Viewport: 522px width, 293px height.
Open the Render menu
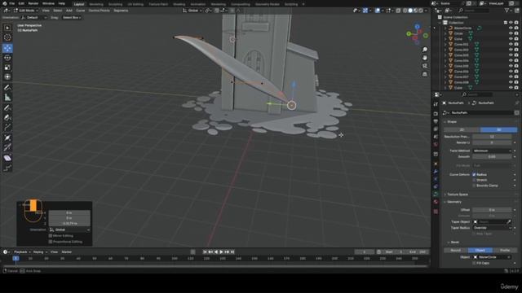[x=33, y=3]
